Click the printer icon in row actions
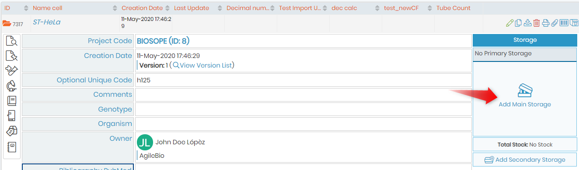This screenshot has height=170, width=579. 545,23
